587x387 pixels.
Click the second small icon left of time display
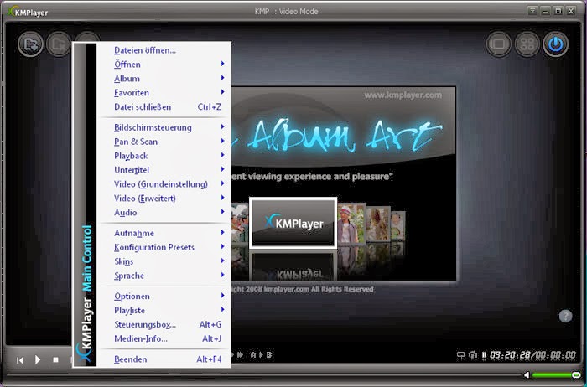coord(473,355)
